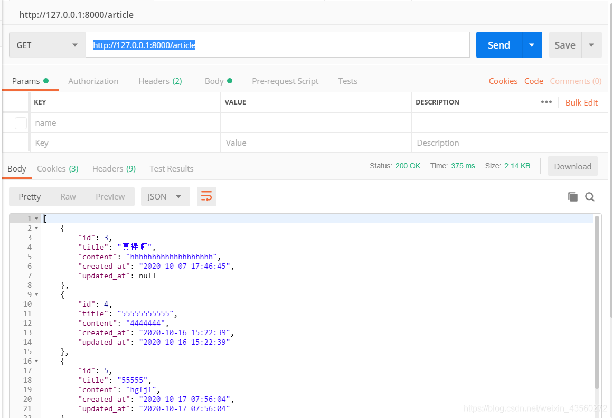
Task: Click the value cell of the name row
Action: point(316,123)
